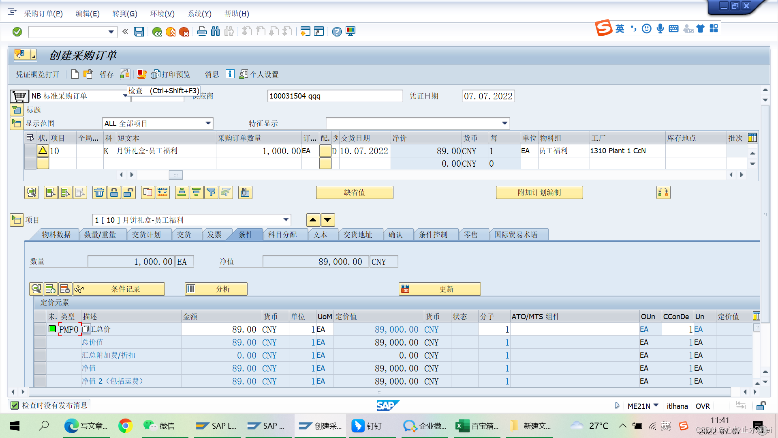Click the green Enter checkmark icon
This screenshot has width=778, height=438.
click(17, 32)
